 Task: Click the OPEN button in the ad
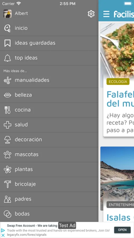click(x=122, y=230)
